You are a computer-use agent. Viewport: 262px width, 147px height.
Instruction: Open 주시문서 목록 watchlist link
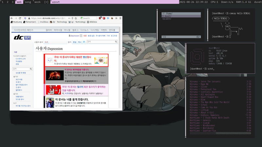coord(101,36)
